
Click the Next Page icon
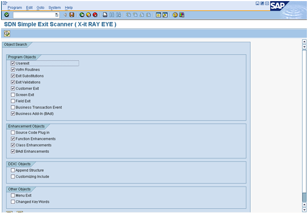tap(142, 15)
